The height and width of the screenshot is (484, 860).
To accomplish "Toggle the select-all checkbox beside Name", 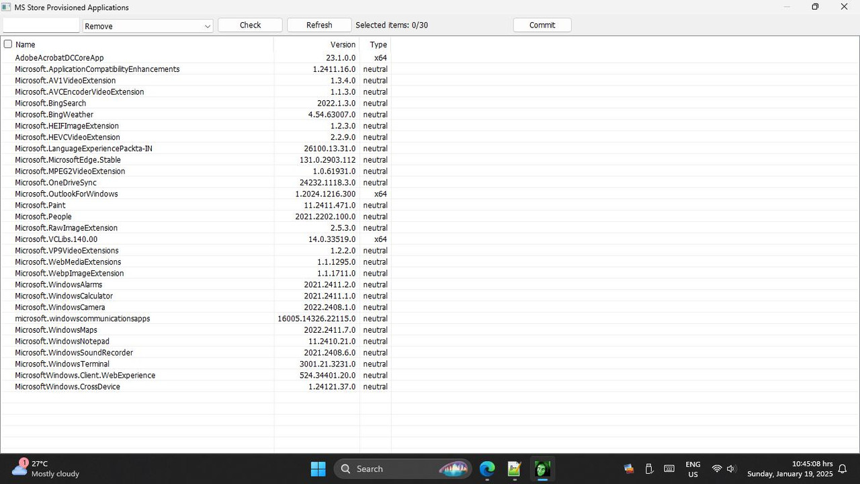I will click(x=7, y=44).
